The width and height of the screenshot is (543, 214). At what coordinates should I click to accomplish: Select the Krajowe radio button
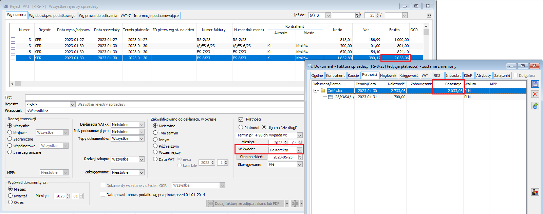click(10, 132)
